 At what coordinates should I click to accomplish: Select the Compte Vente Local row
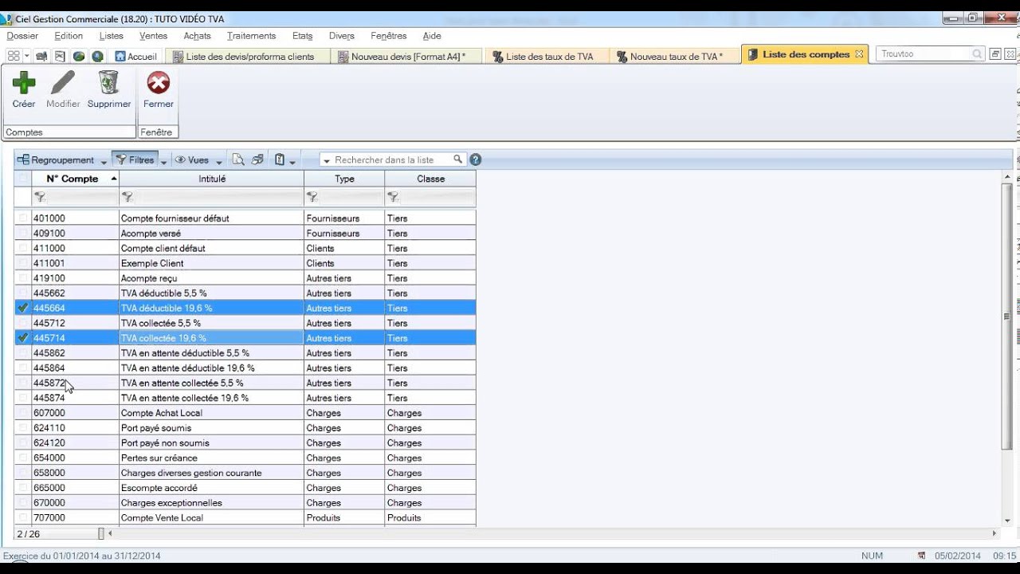tap(245, 517)
